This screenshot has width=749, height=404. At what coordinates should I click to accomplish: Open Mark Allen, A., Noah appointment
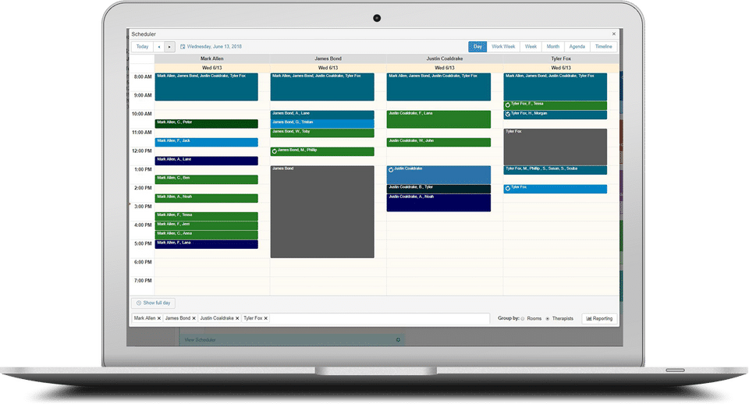tap(206, 198)
